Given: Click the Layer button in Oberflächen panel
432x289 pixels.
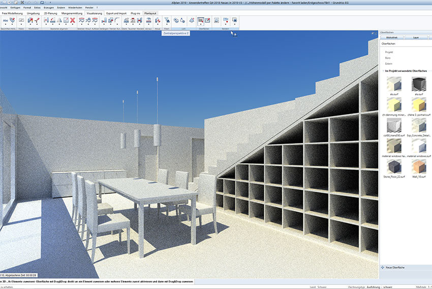Looking at the screenshot, I should coord(416,37).
